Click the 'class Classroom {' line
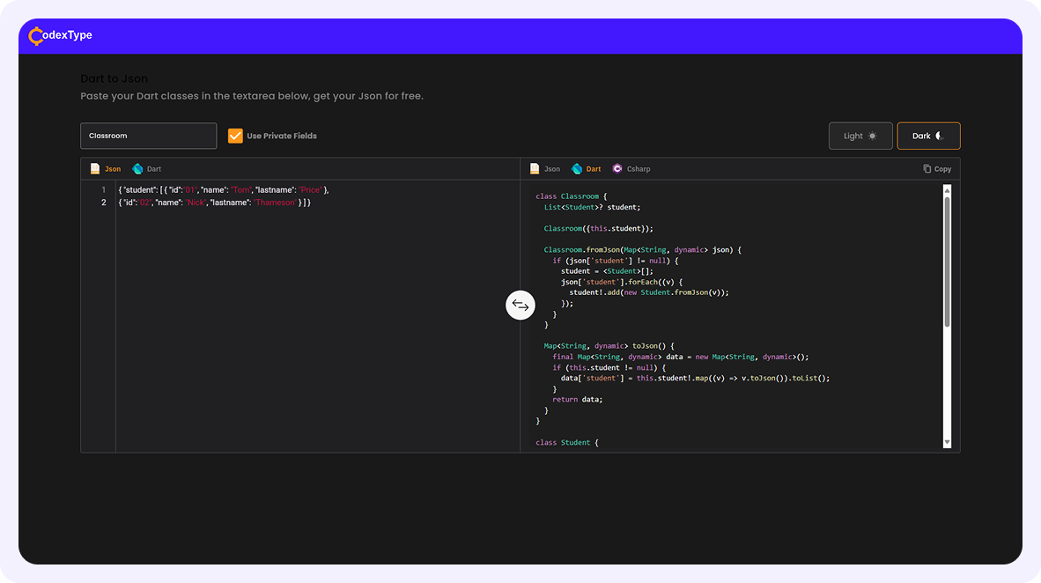 pos(571,196)
